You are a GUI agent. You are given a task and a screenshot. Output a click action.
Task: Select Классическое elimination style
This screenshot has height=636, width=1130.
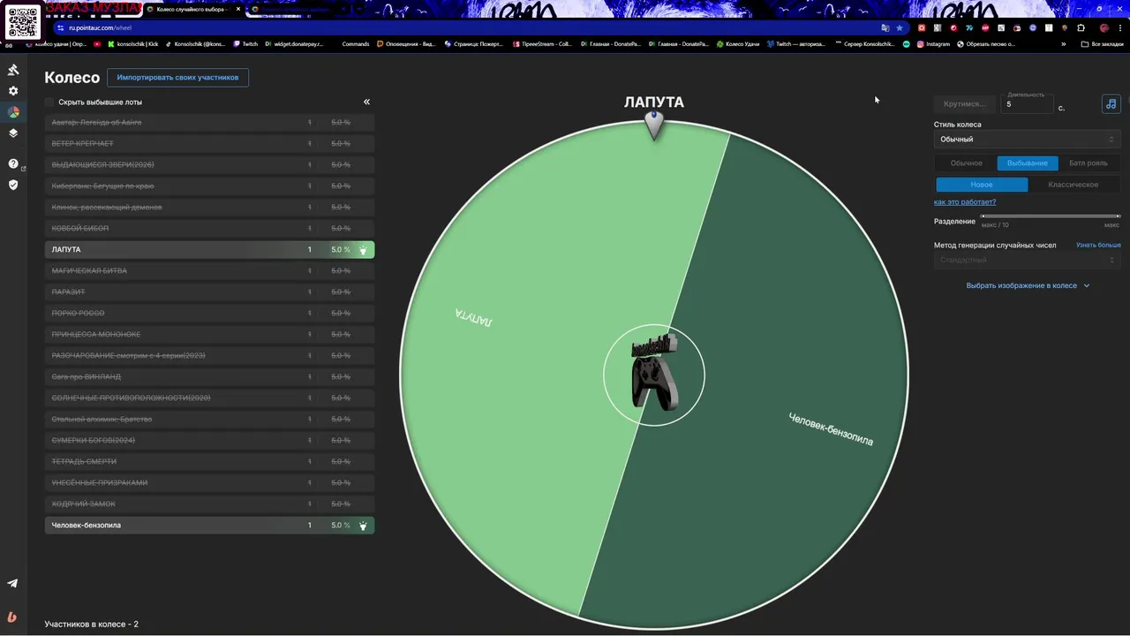[1073, 185]
